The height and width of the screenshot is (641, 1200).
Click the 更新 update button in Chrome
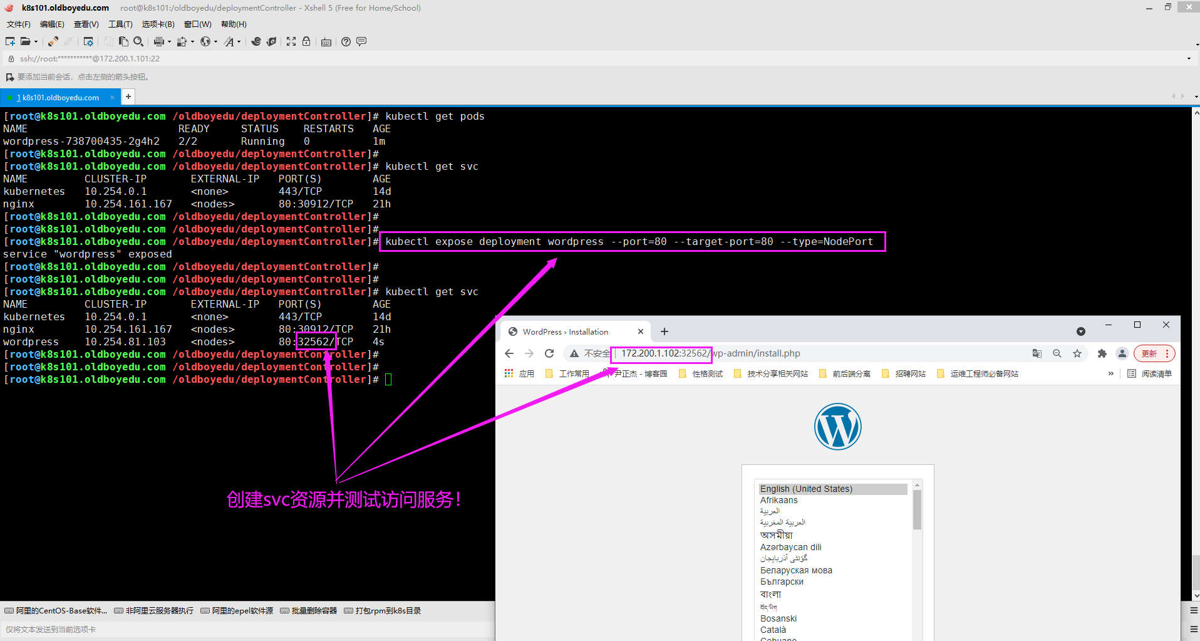click(x=1149, y=353)
